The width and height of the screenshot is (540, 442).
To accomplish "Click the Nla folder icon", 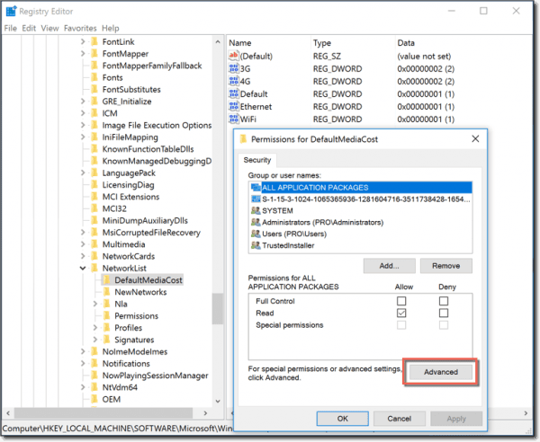I will 107,304.
